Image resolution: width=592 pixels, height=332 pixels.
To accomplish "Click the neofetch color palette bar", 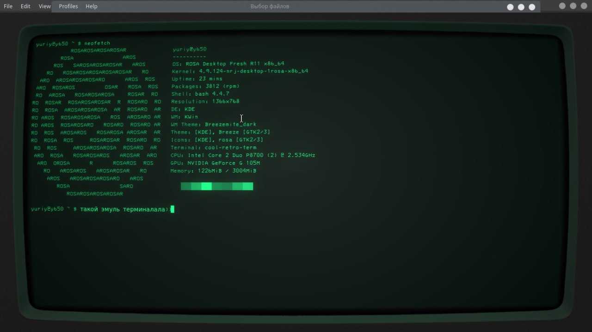I will tap(217, 186).
